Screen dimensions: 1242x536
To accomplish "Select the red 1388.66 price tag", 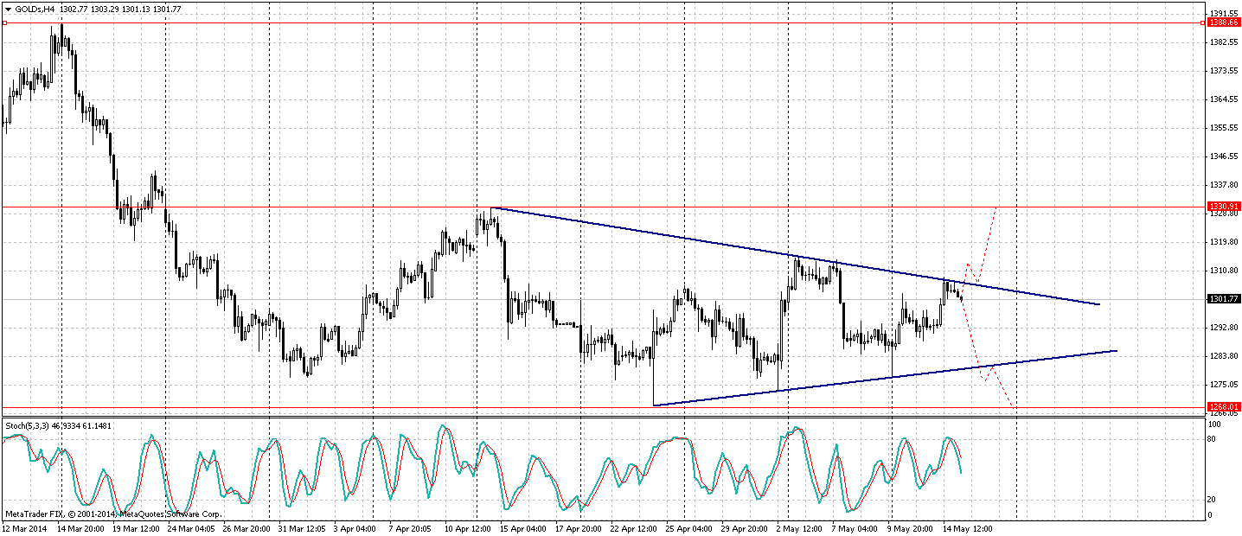I will (1223, 23).
